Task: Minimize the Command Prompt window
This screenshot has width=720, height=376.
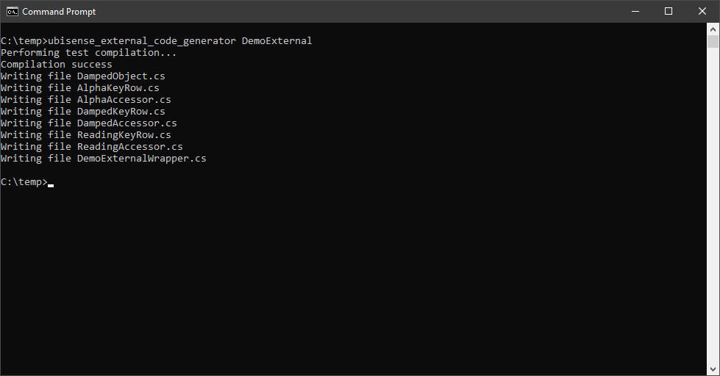Action: point(635,12)
